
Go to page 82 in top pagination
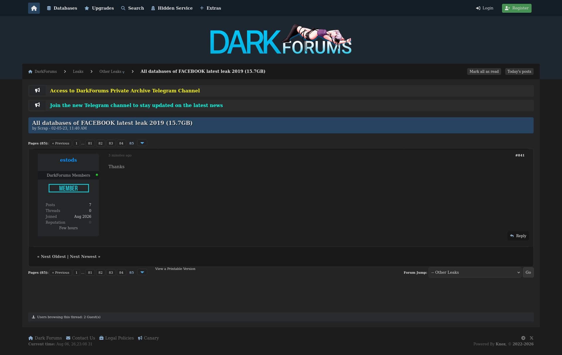[100, 143]
